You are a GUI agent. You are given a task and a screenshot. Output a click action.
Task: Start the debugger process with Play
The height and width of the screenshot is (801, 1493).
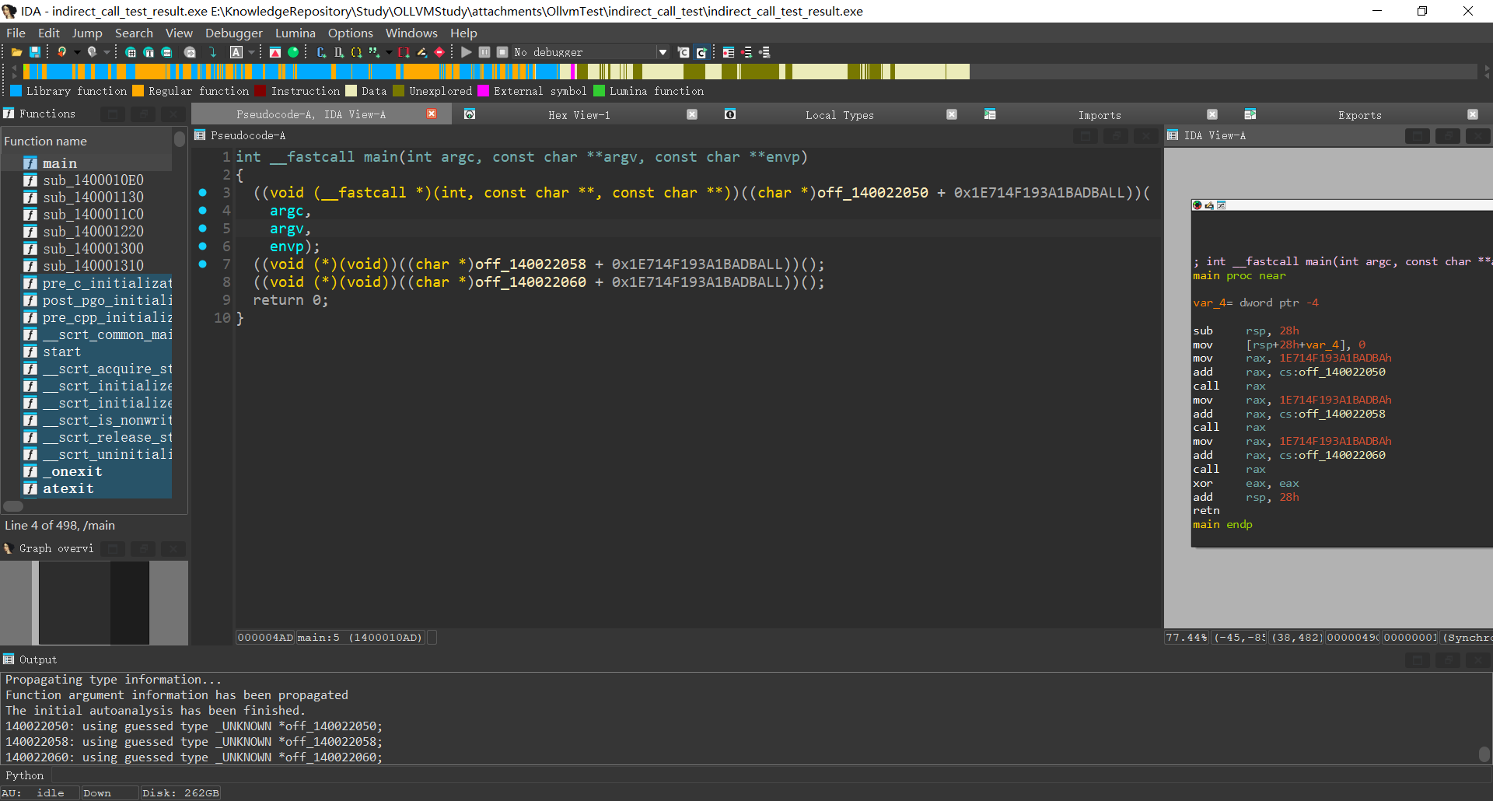pyautogui.click(x=466, y=52)
